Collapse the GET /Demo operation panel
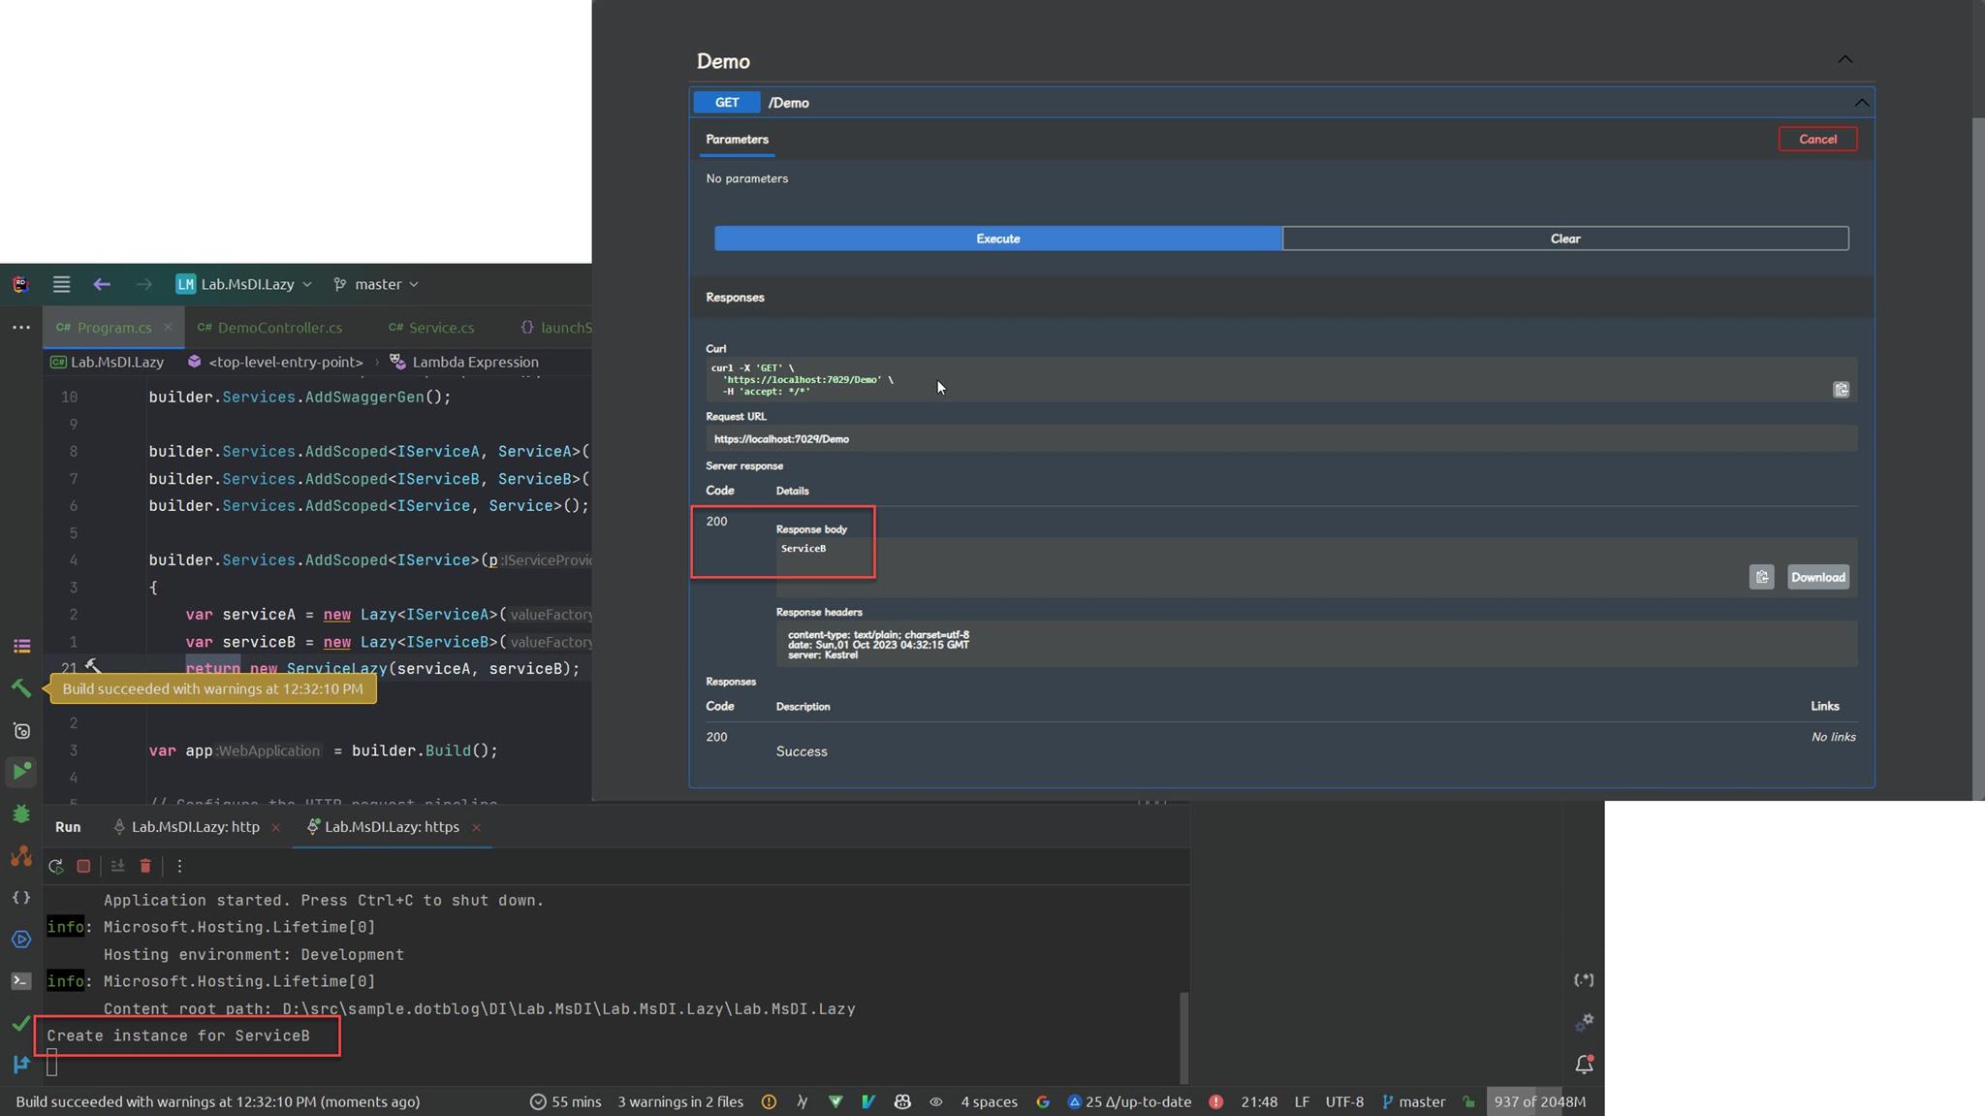The height and width of the screenshot is (1116, 1985). (1860, 103)
